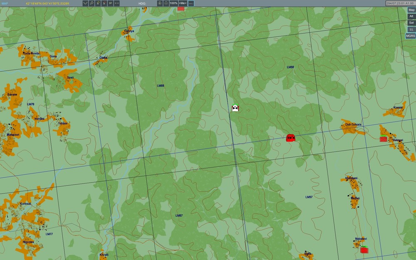This screenshot has width=416, height=260.
Task: Center map with the >Me< button
Action: [x=183, y=3]
